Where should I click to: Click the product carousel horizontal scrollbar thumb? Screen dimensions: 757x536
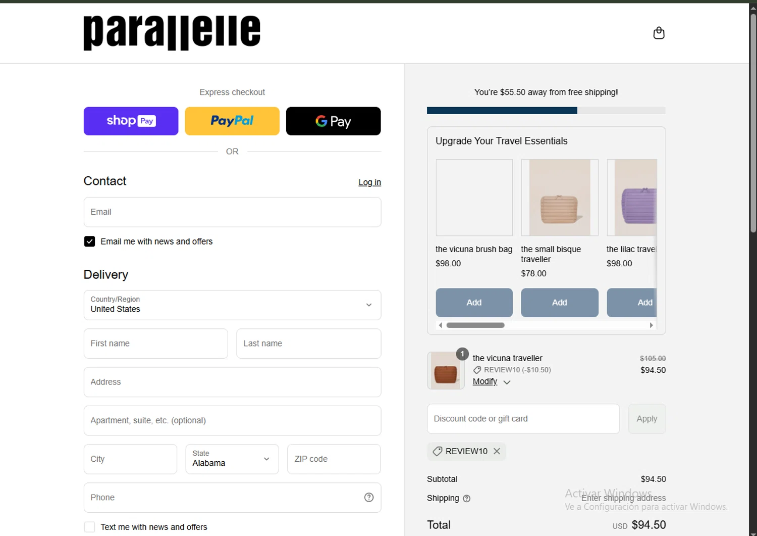pos(475,325)
